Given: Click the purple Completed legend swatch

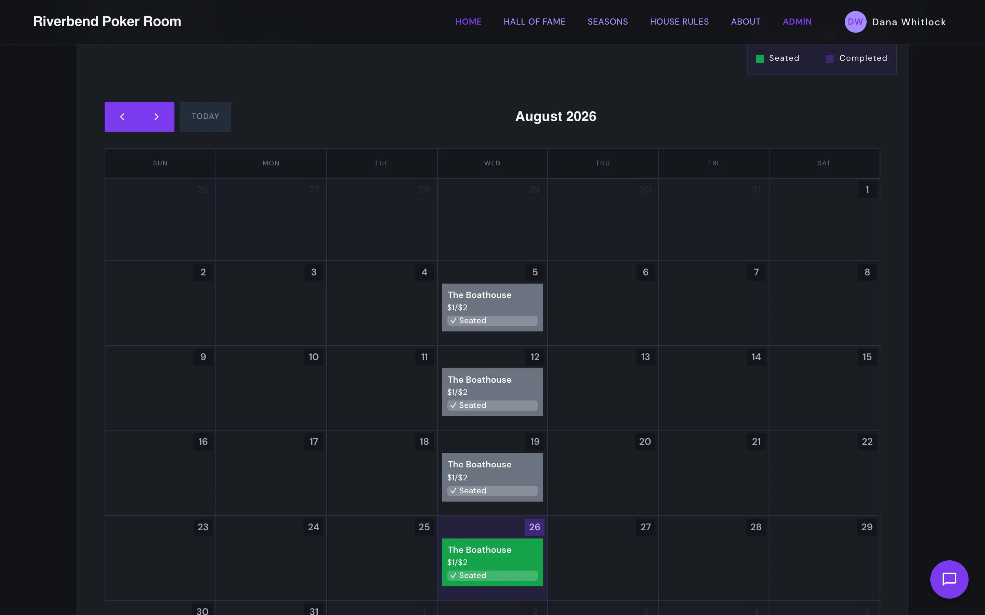Looking at the screenshot, I should [x=829, y=58].
